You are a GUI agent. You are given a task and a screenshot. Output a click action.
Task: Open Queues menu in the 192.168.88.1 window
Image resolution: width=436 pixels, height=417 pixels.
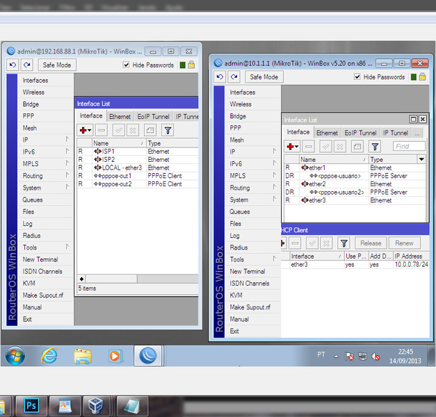click(x=45, y=200)
